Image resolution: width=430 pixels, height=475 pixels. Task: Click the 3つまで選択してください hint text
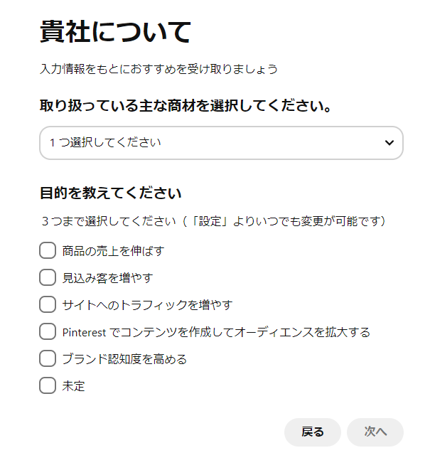[215, 221]
